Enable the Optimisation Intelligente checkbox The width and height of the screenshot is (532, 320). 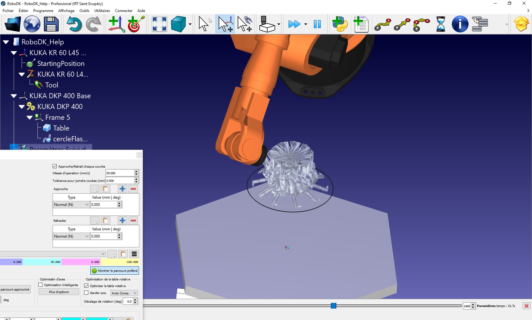pos(41,285)
